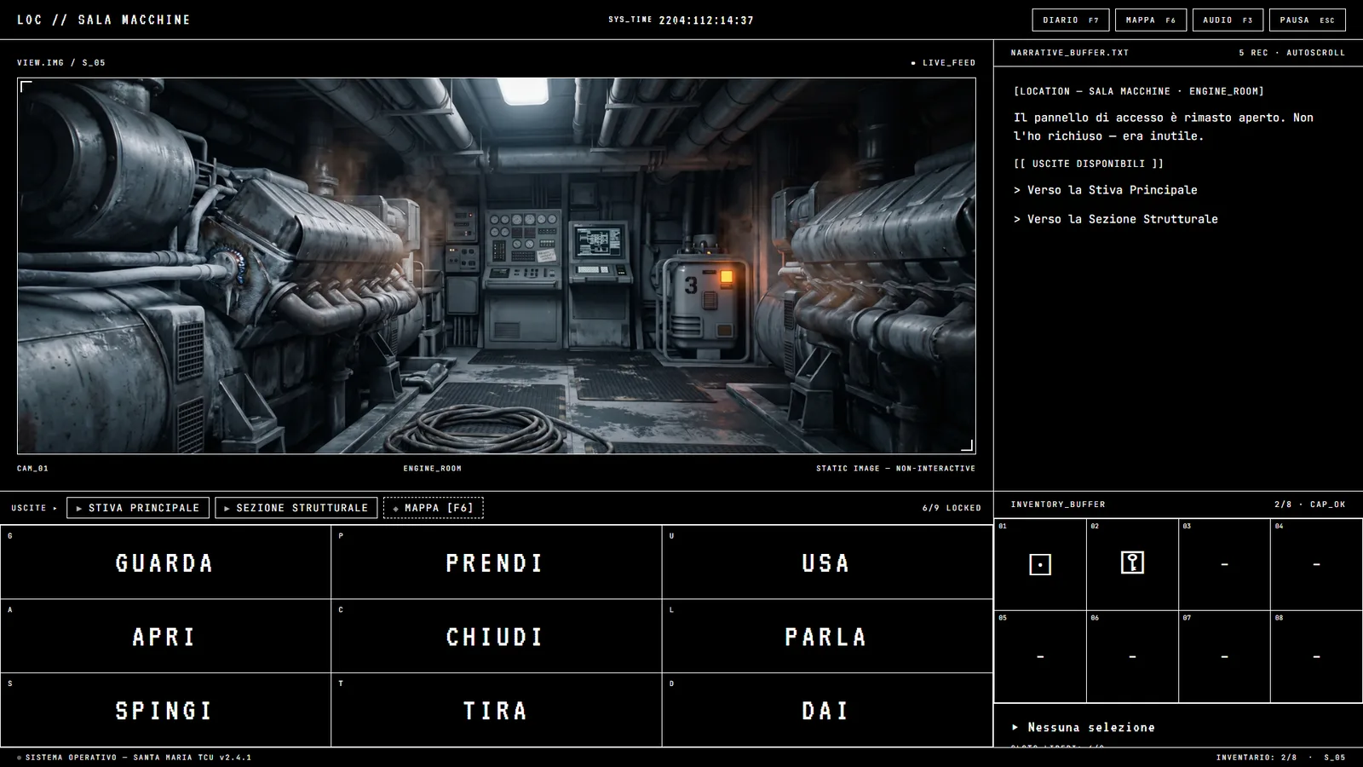Click the Sistema Operativo Santa Maria status text
This screenshot has width=1363, height=767.
tap(138, 758)
